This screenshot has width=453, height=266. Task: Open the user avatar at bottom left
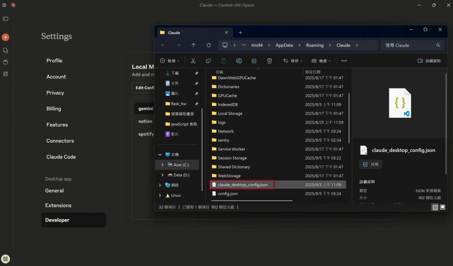(x=5, y=259)
